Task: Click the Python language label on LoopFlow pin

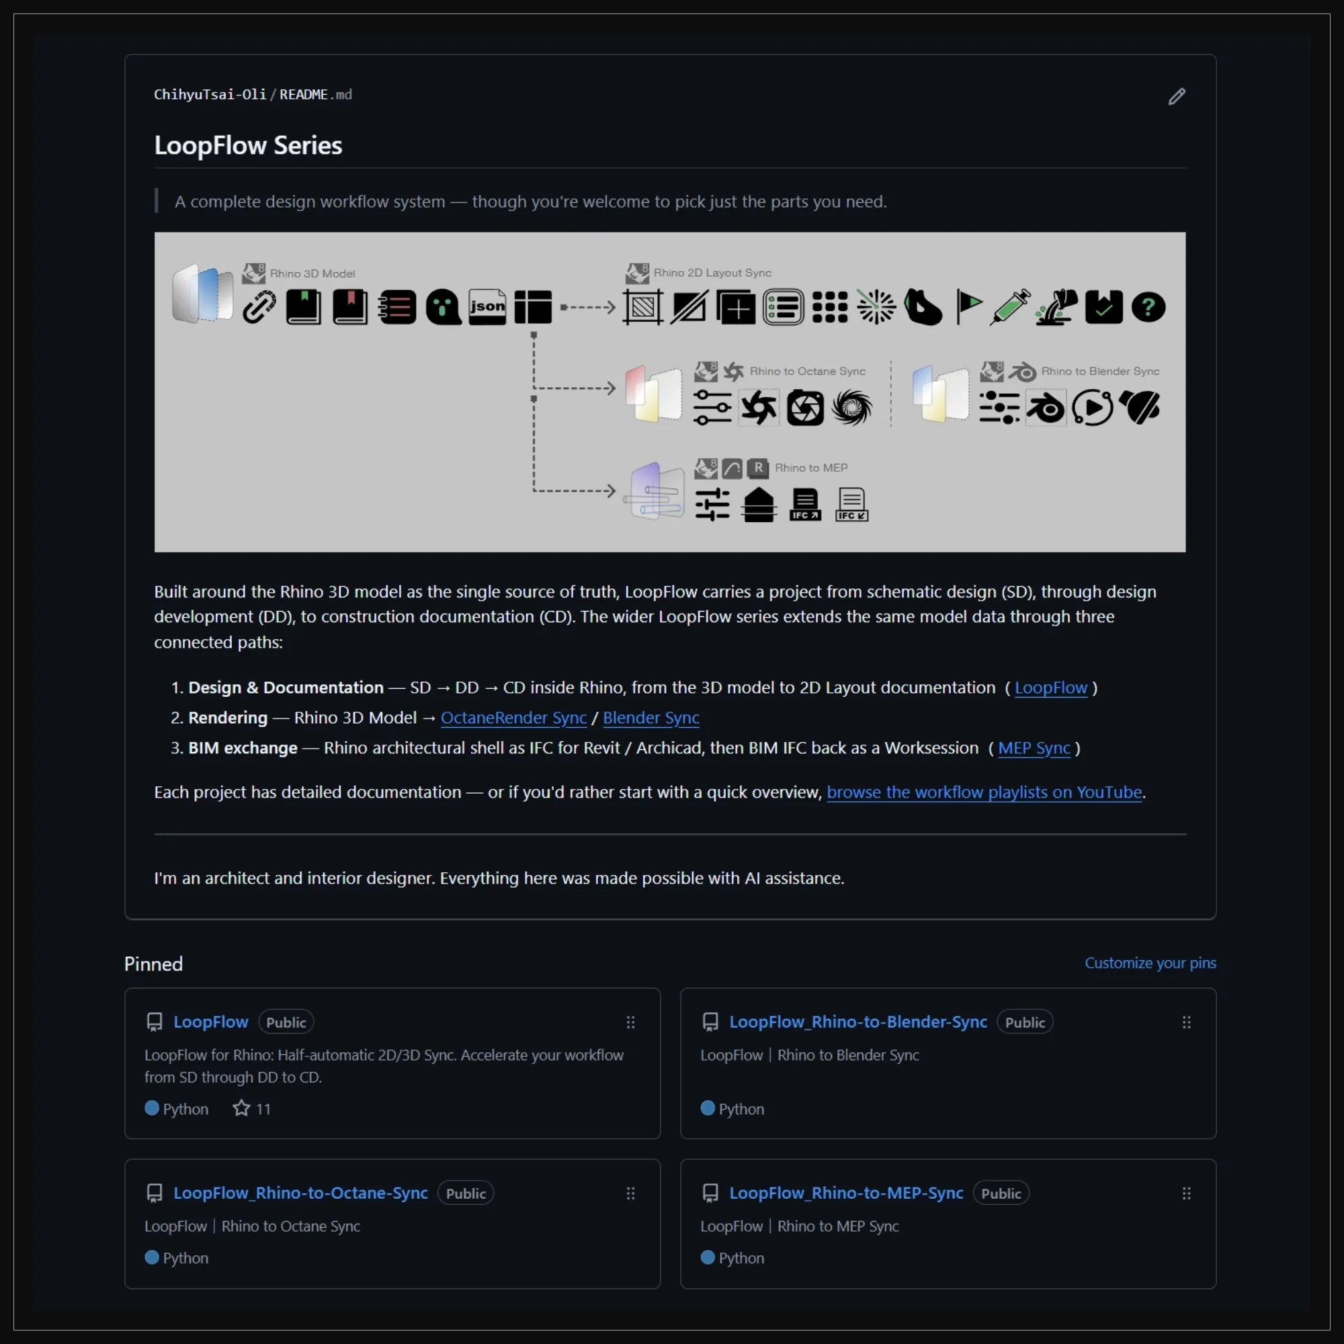Action: 185,1108
